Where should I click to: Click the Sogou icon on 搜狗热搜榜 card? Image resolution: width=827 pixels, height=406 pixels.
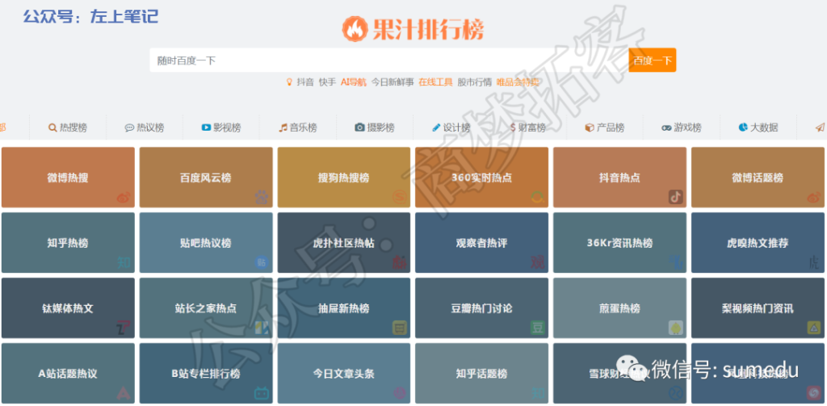(x=400, y=197)
